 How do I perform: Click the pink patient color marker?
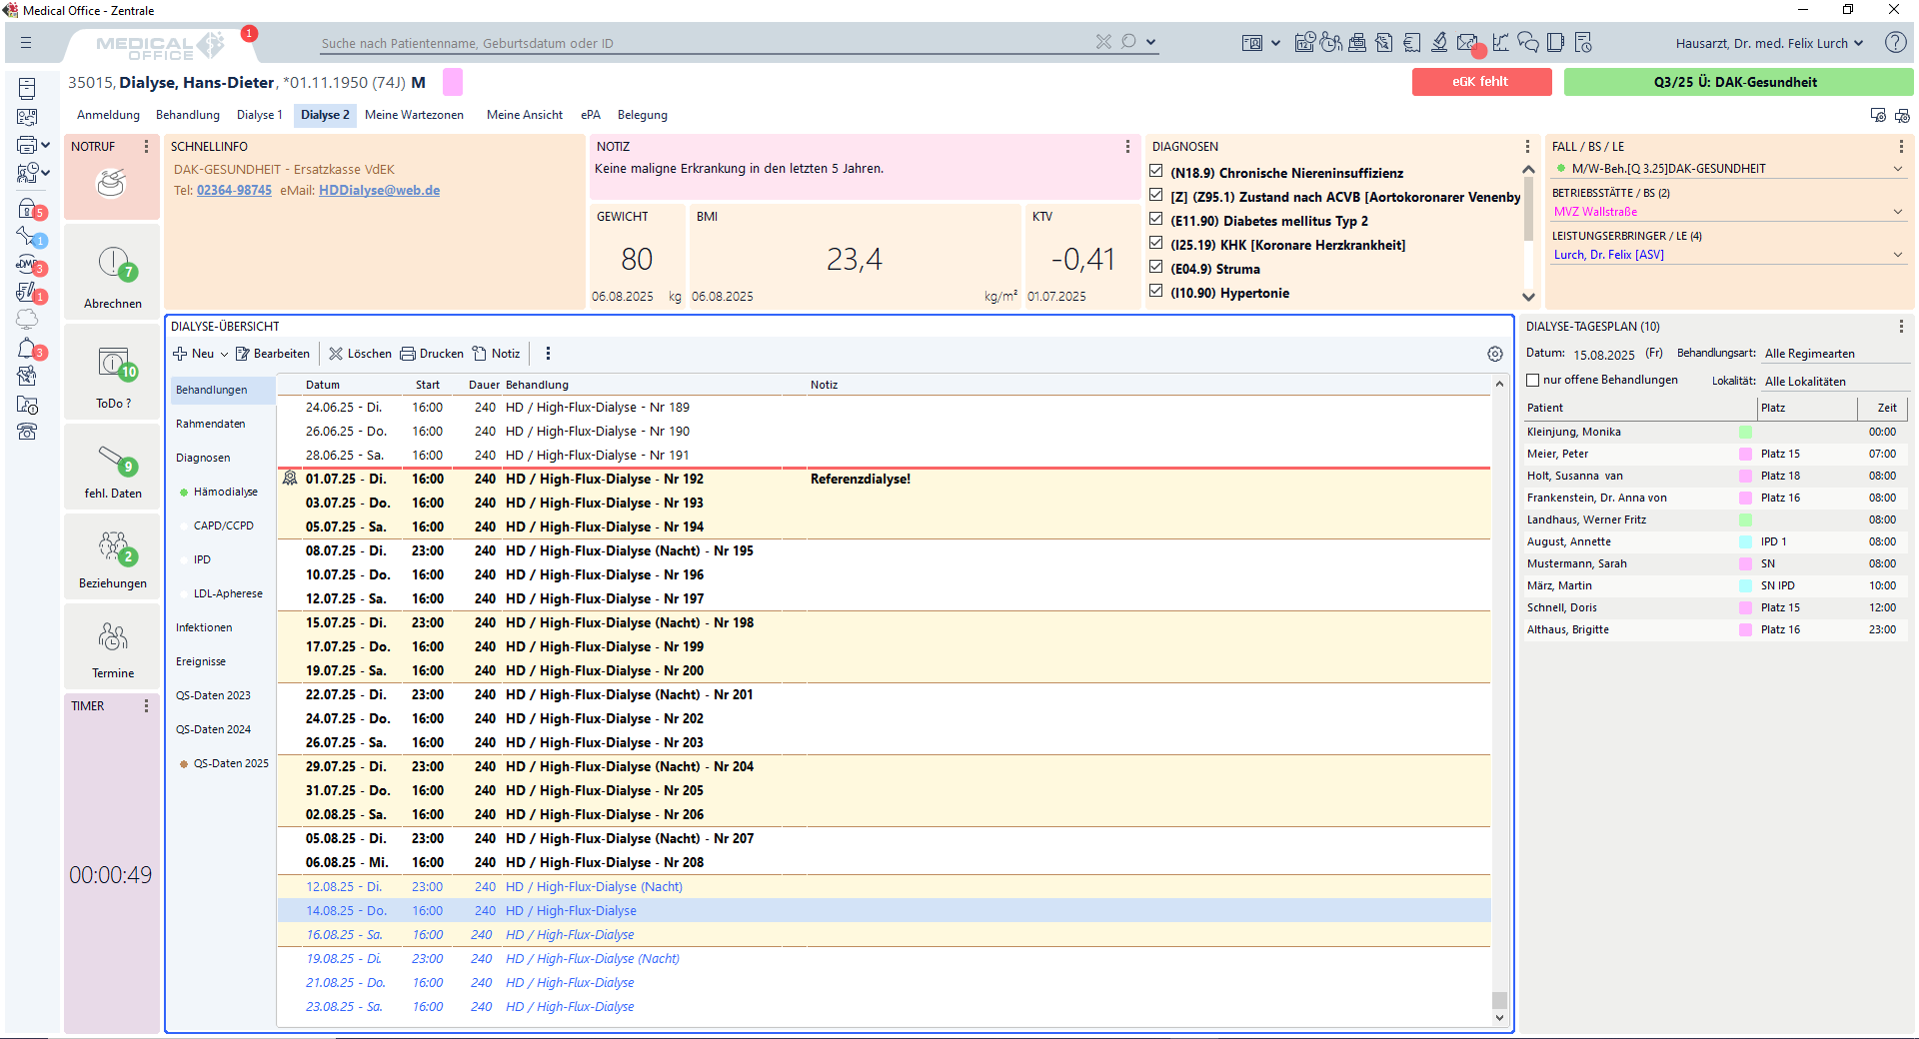point(452,82)
